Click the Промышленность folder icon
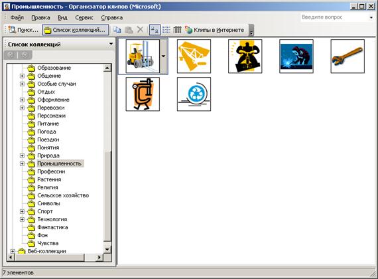Screen dimensions: 378x279 tap(31, 163)
